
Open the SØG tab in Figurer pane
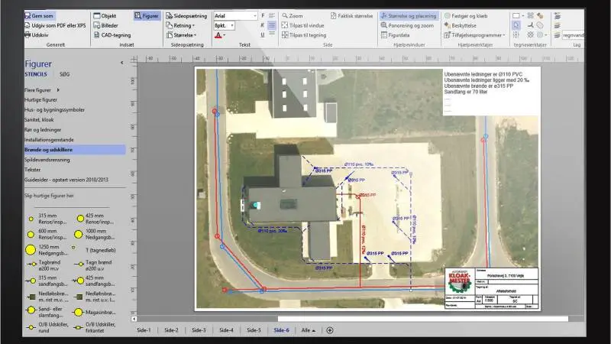click(64, 74)
